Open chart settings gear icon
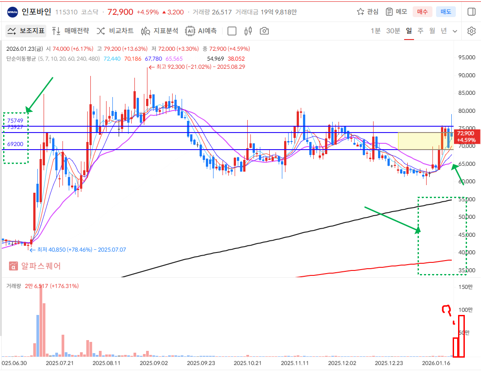This screenshot has width=481, height=372. pyautogui.click(x=471, y=31)
